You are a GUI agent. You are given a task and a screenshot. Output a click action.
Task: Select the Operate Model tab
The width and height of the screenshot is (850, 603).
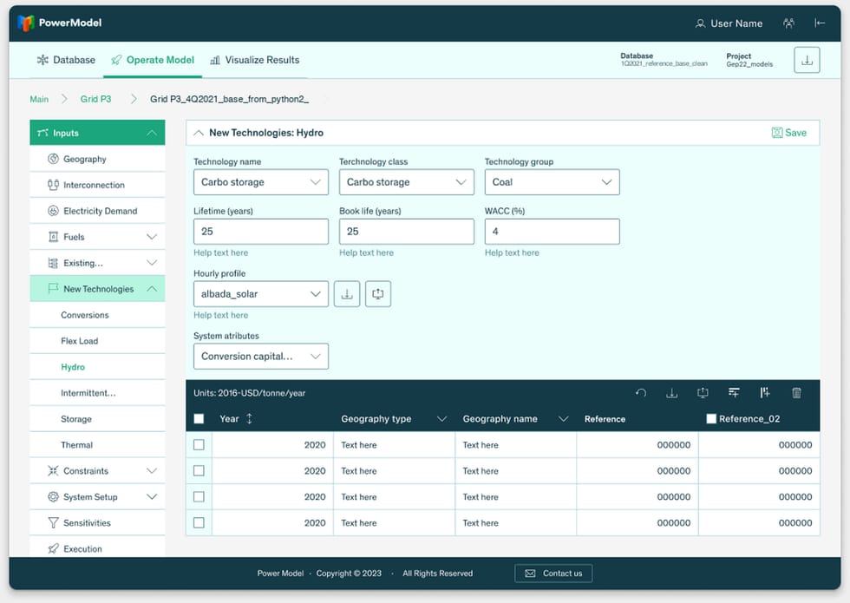point(153,60)
